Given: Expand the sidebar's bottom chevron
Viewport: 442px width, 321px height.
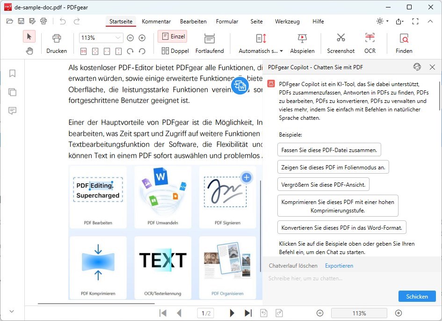Looking at the screenshot, I should (x=12, y=312).
